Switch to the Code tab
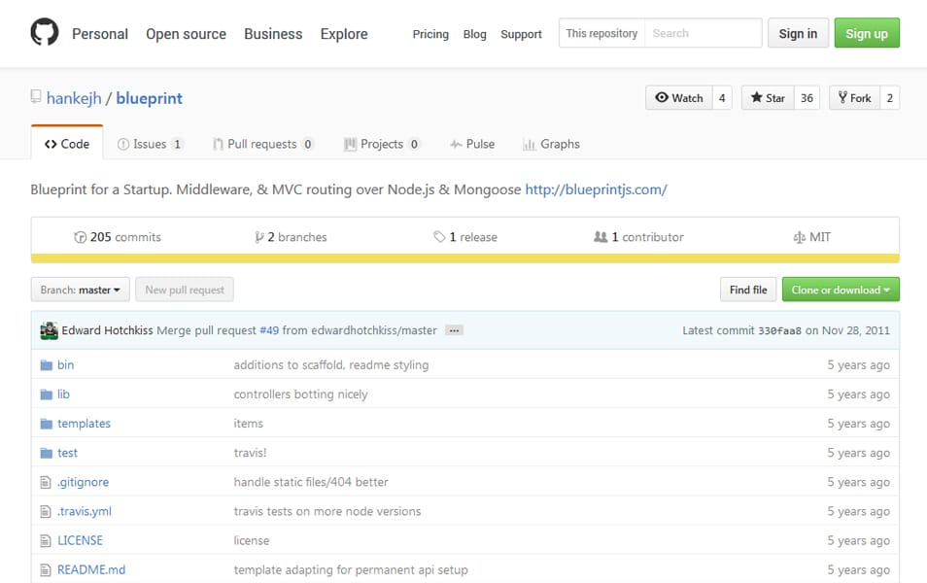Image resolution: width=927 pixels, height=583 pixels. pos(67,144)
